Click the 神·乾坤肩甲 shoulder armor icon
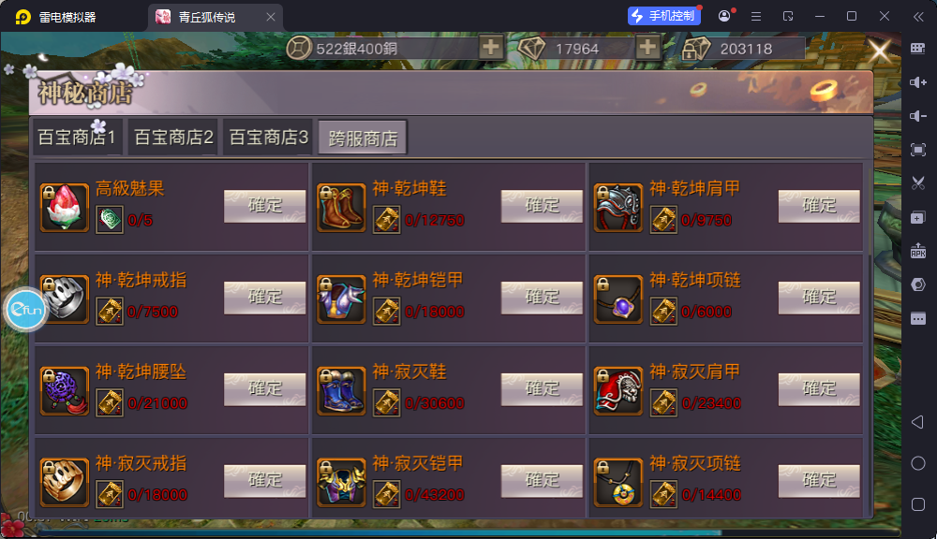 [617, 207]
